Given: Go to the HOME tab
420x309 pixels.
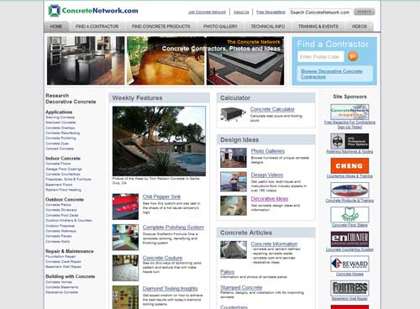Looking at the screenshot, I should (56, 26).
